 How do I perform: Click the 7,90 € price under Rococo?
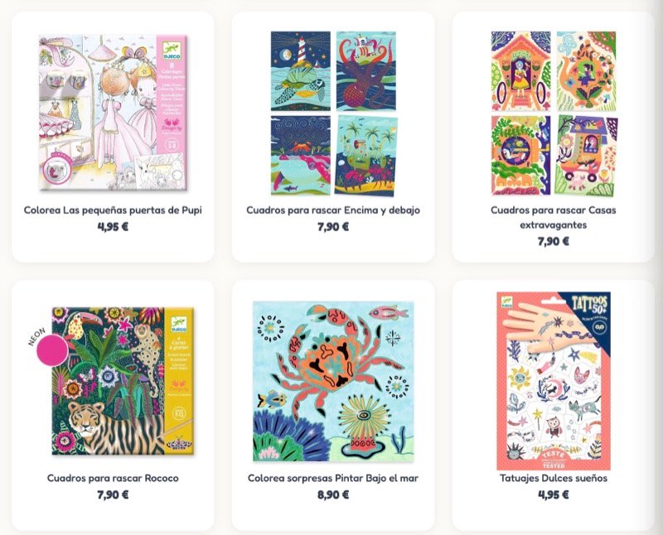(x=113, y=495)
